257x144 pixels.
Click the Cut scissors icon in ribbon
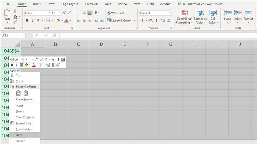15,11
